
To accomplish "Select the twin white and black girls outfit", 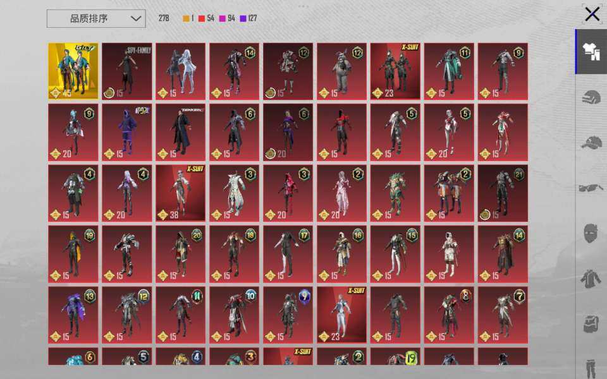I will point(181,71).
